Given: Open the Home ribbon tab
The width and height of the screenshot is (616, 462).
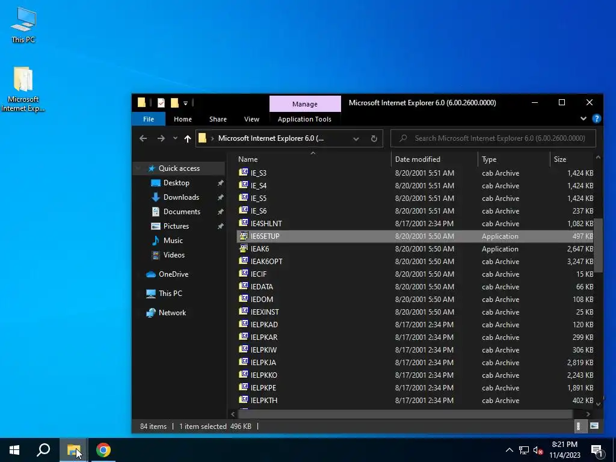Looking at the screenshot, I should coord(183,119).
